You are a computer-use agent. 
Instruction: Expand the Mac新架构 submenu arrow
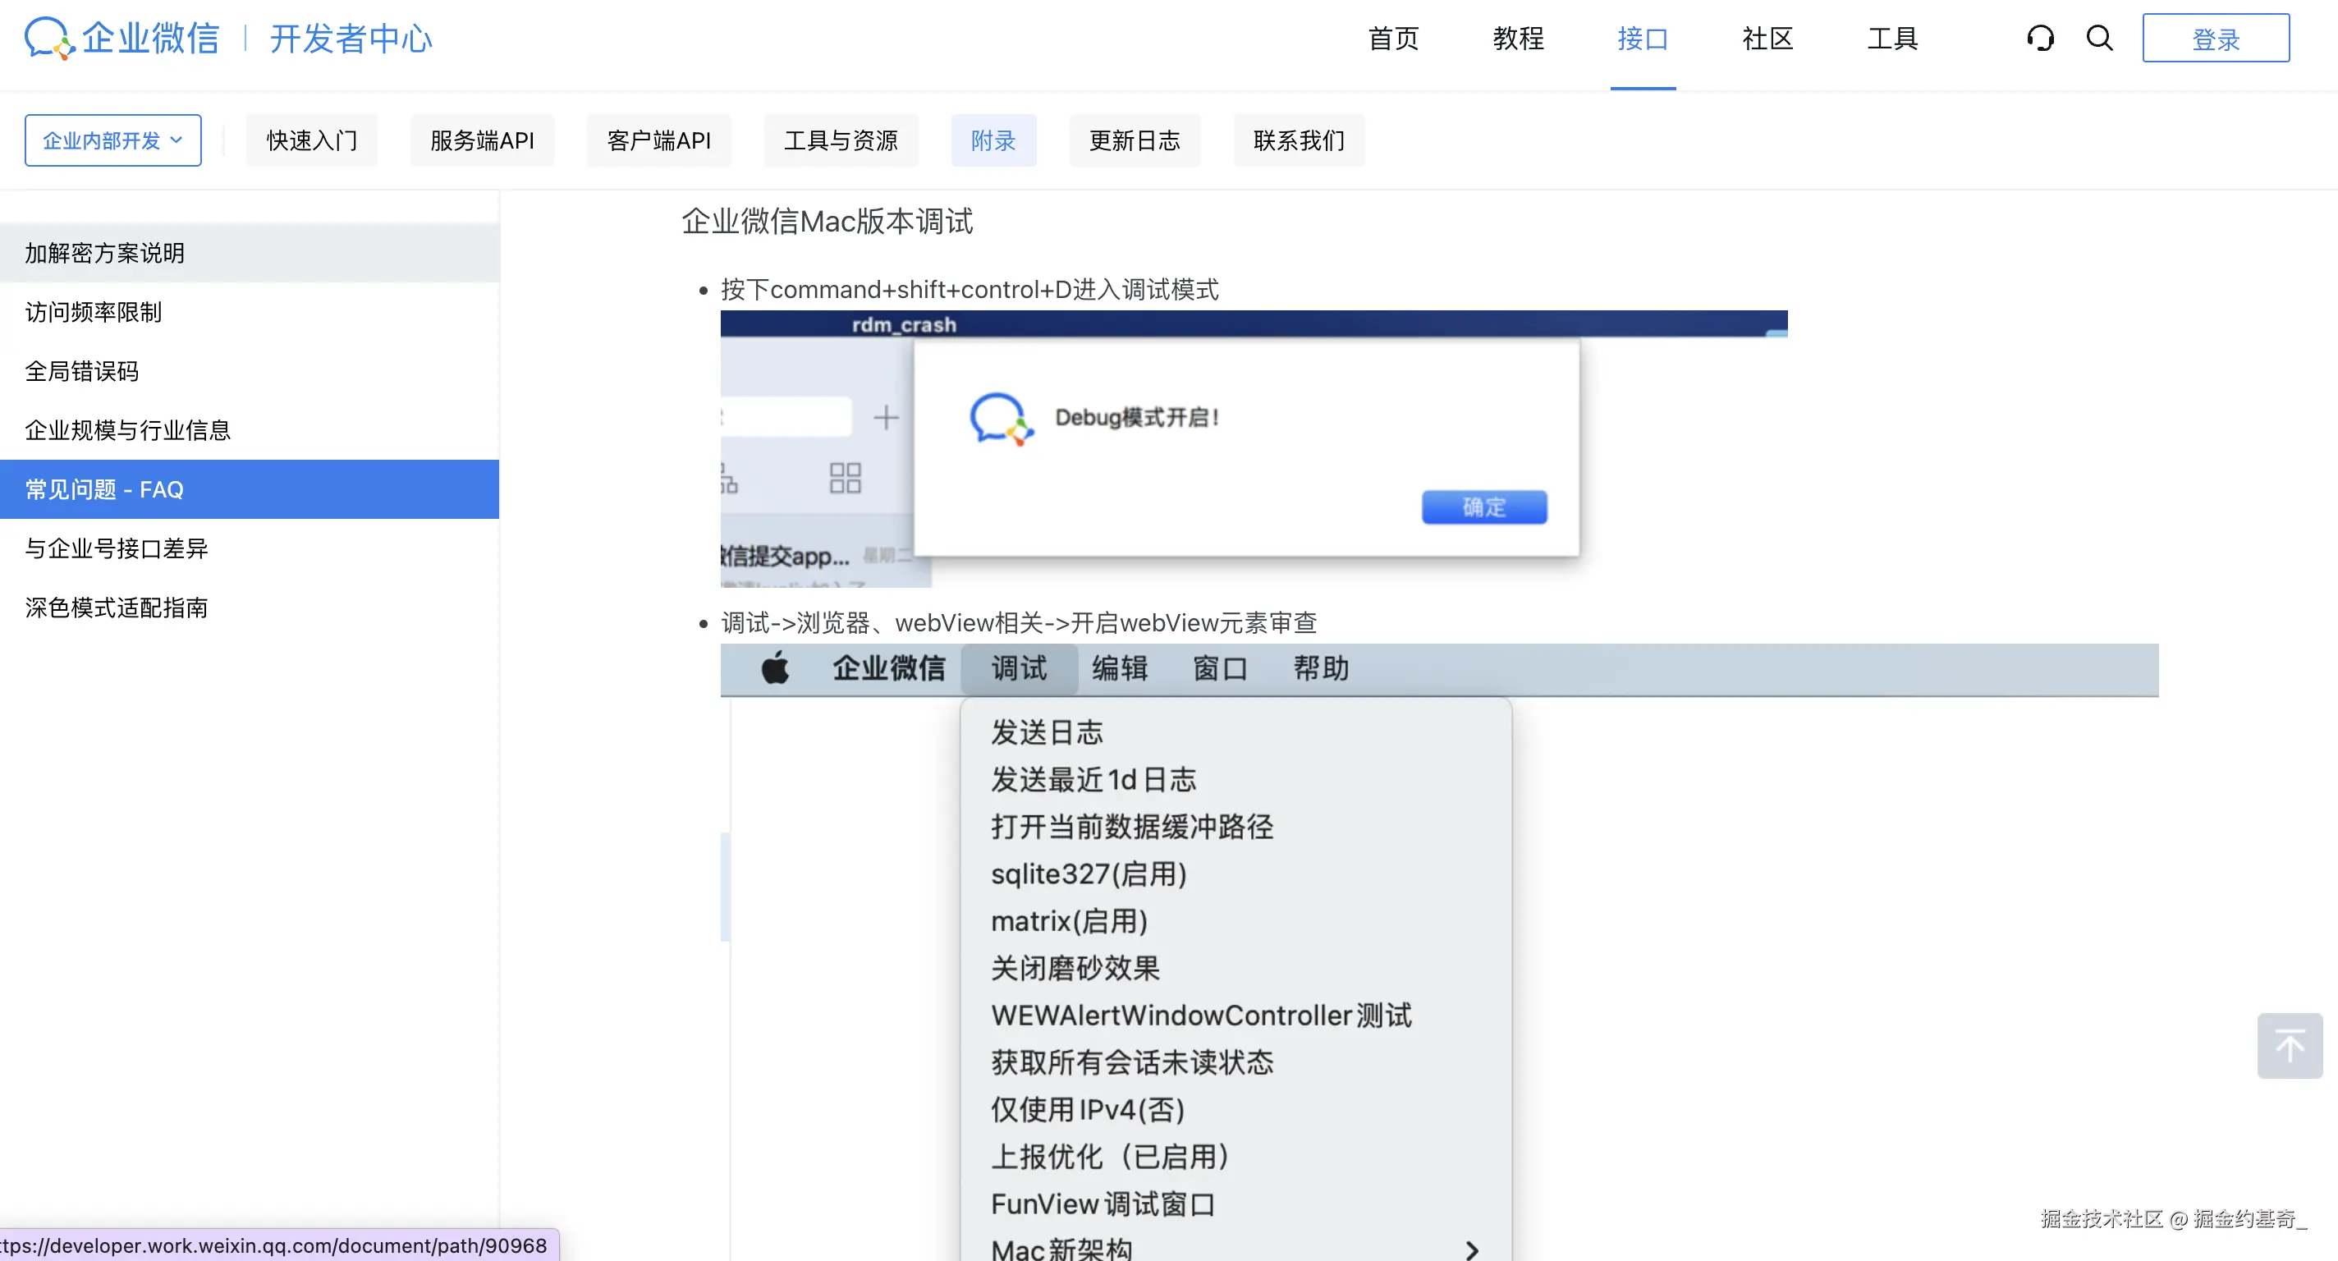(1472, 1250)
